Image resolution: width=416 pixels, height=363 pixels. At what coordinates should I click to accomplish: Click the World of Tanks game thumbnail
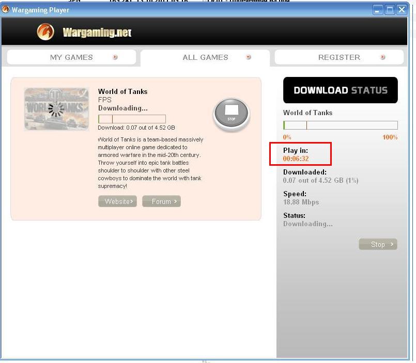[56, 109]
